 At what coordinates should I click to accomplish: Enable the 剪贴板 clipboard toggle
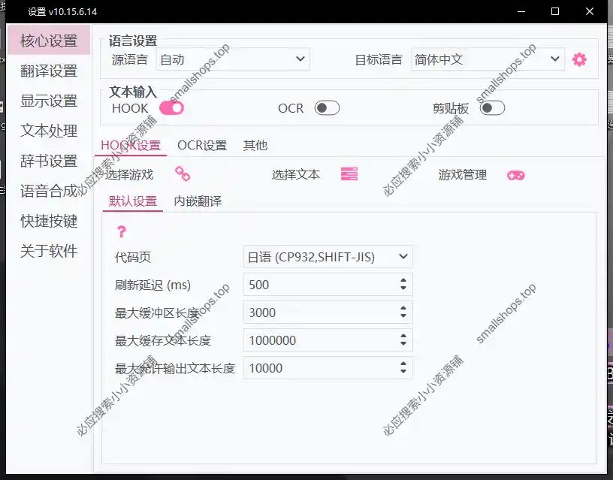pos(492,107)
